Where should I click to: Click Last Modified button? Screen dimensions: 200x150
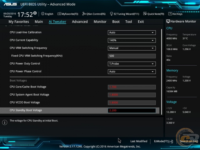tap(139, 141)
